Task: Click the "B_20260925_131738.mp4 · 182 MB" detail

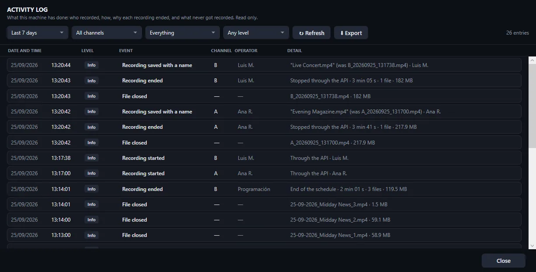Action: click(330, 96)
